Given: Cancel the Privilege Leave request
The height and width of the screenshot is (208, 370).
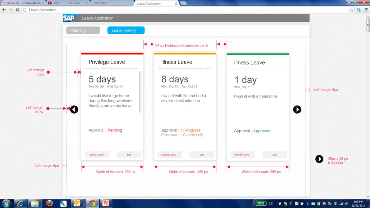Looking at the screenshot, I should coord(97,154).
